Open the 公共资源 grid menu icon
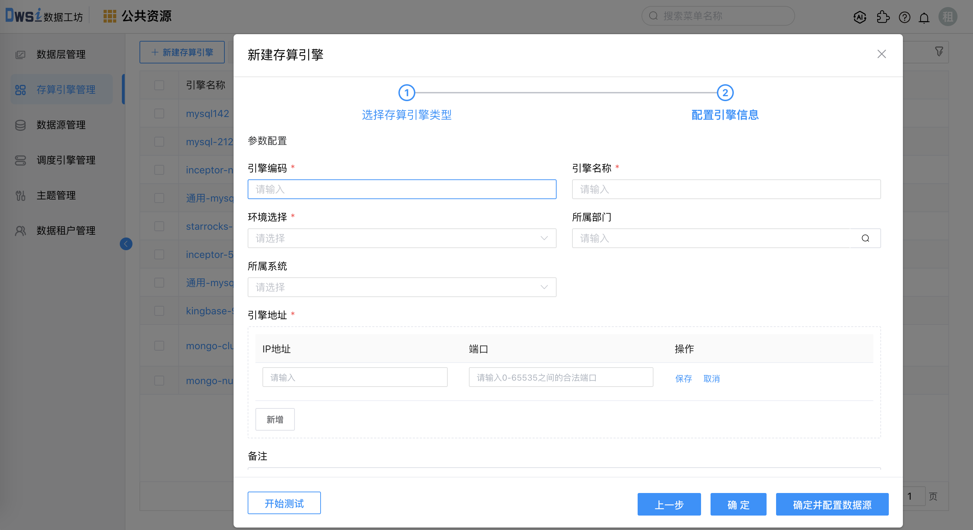The width and height of the screenshot is (973, 530). (110, 16)
